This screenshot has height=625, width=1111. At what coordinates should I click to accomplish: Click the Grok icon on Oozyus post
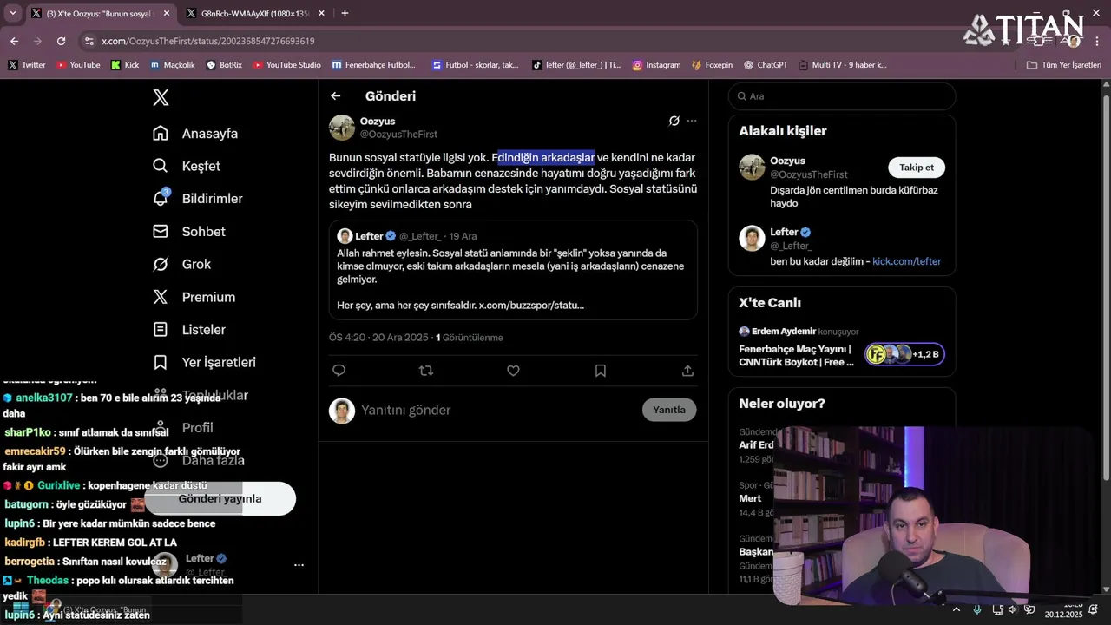pyautogui.click(x=674, y=121)
